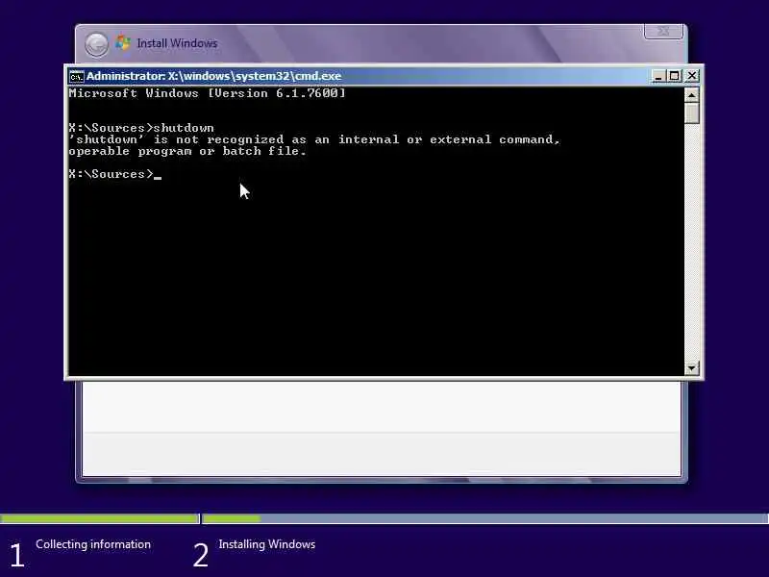The width and height of the screenshot is (769, 577).
Task: Click the Collecting information progress bar
Action: pos(100,518)
